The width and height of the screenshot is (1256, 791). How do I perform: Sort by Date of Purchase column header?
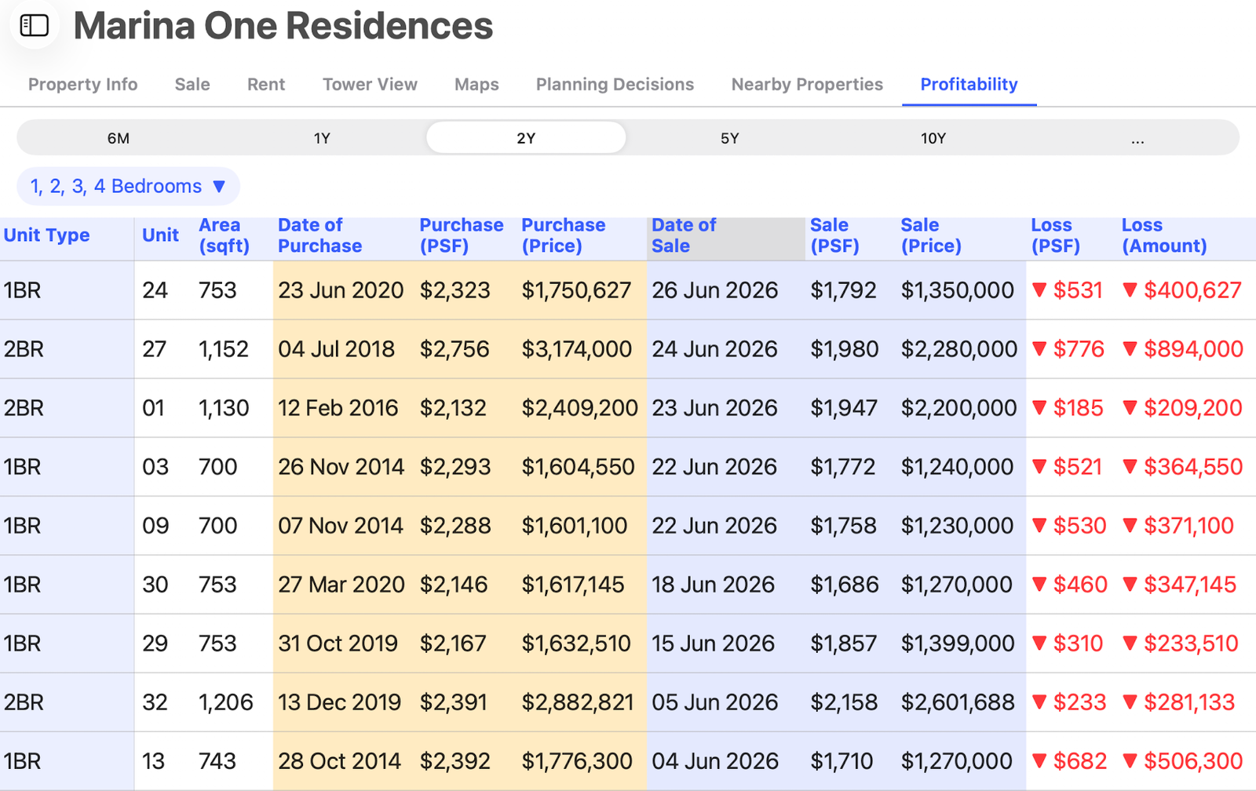[319, 235]
